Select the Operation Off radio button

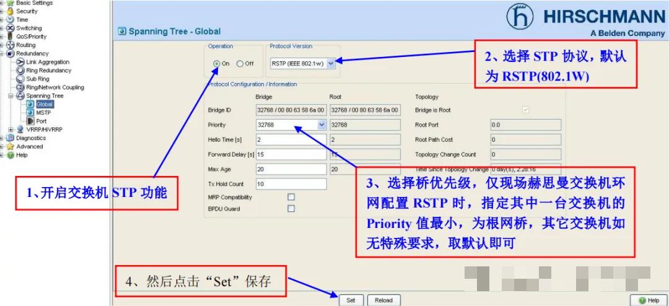[x=240, y=64]
